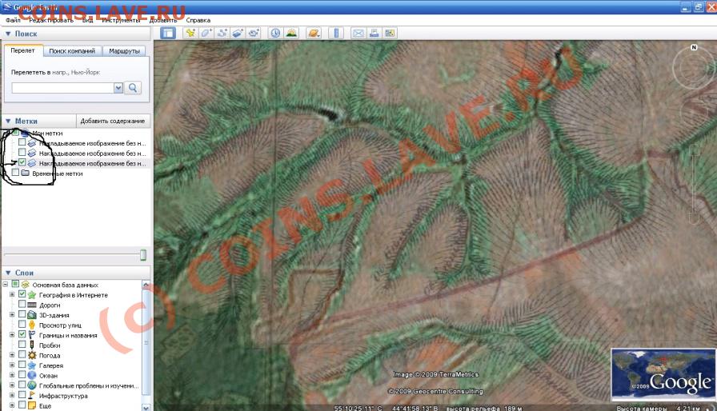Uncheck Границы и названия layer

(22, 334)
